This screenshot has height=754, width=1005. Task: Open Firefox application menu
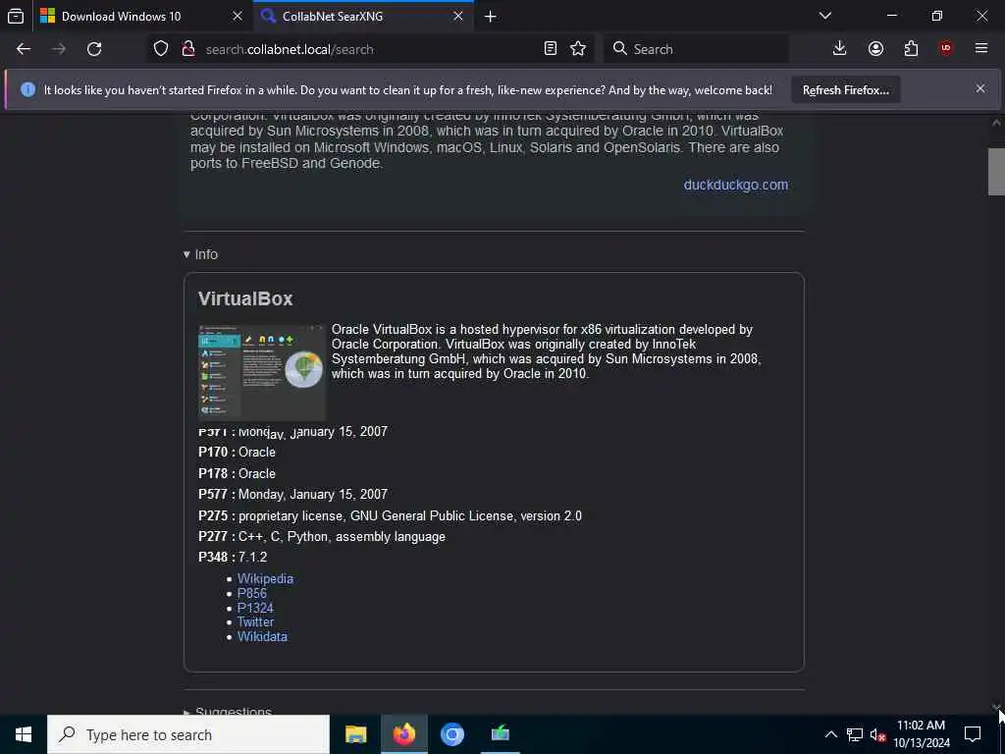pyautogui.click(x=981, y=49)
